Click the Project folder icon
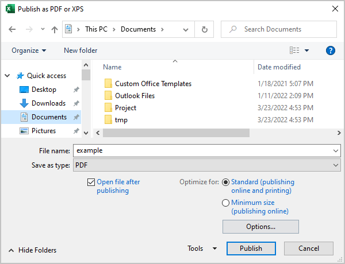This screenshot has width=345, height=264. (108, 108)
